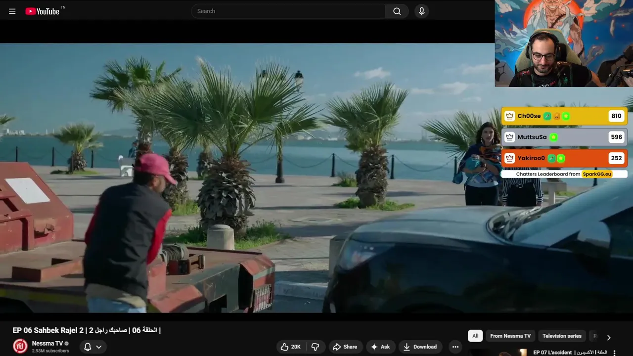This screenshot has height=356, width=633.
Task: Select the All filter chip
Action: pos(475,336)
